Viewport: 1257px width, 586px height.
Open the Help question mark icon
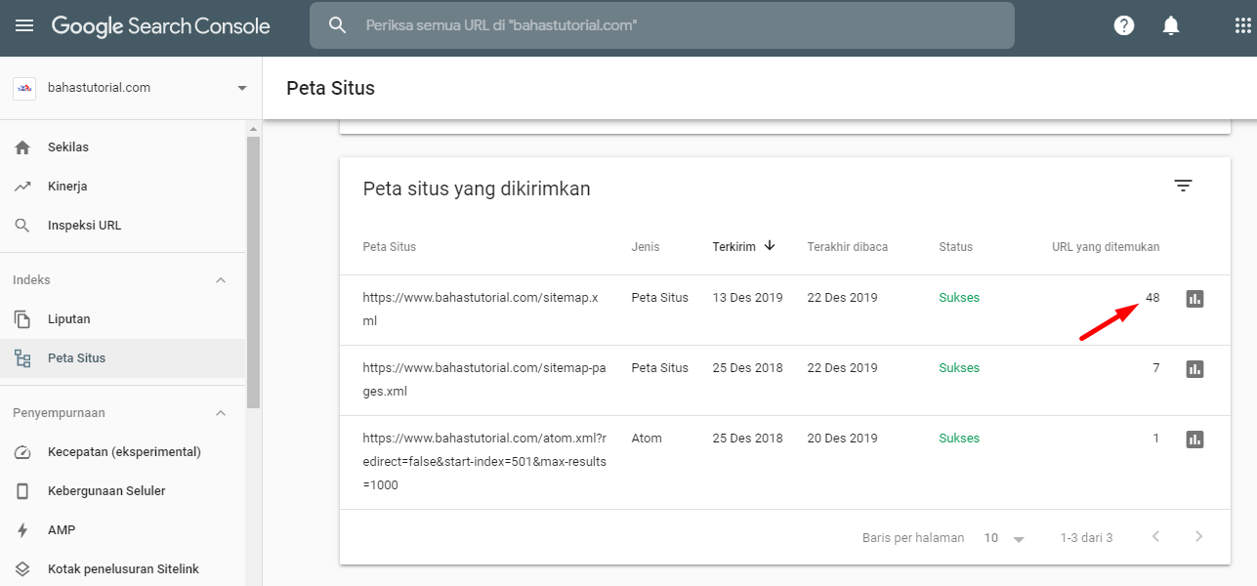[1124, 26]
